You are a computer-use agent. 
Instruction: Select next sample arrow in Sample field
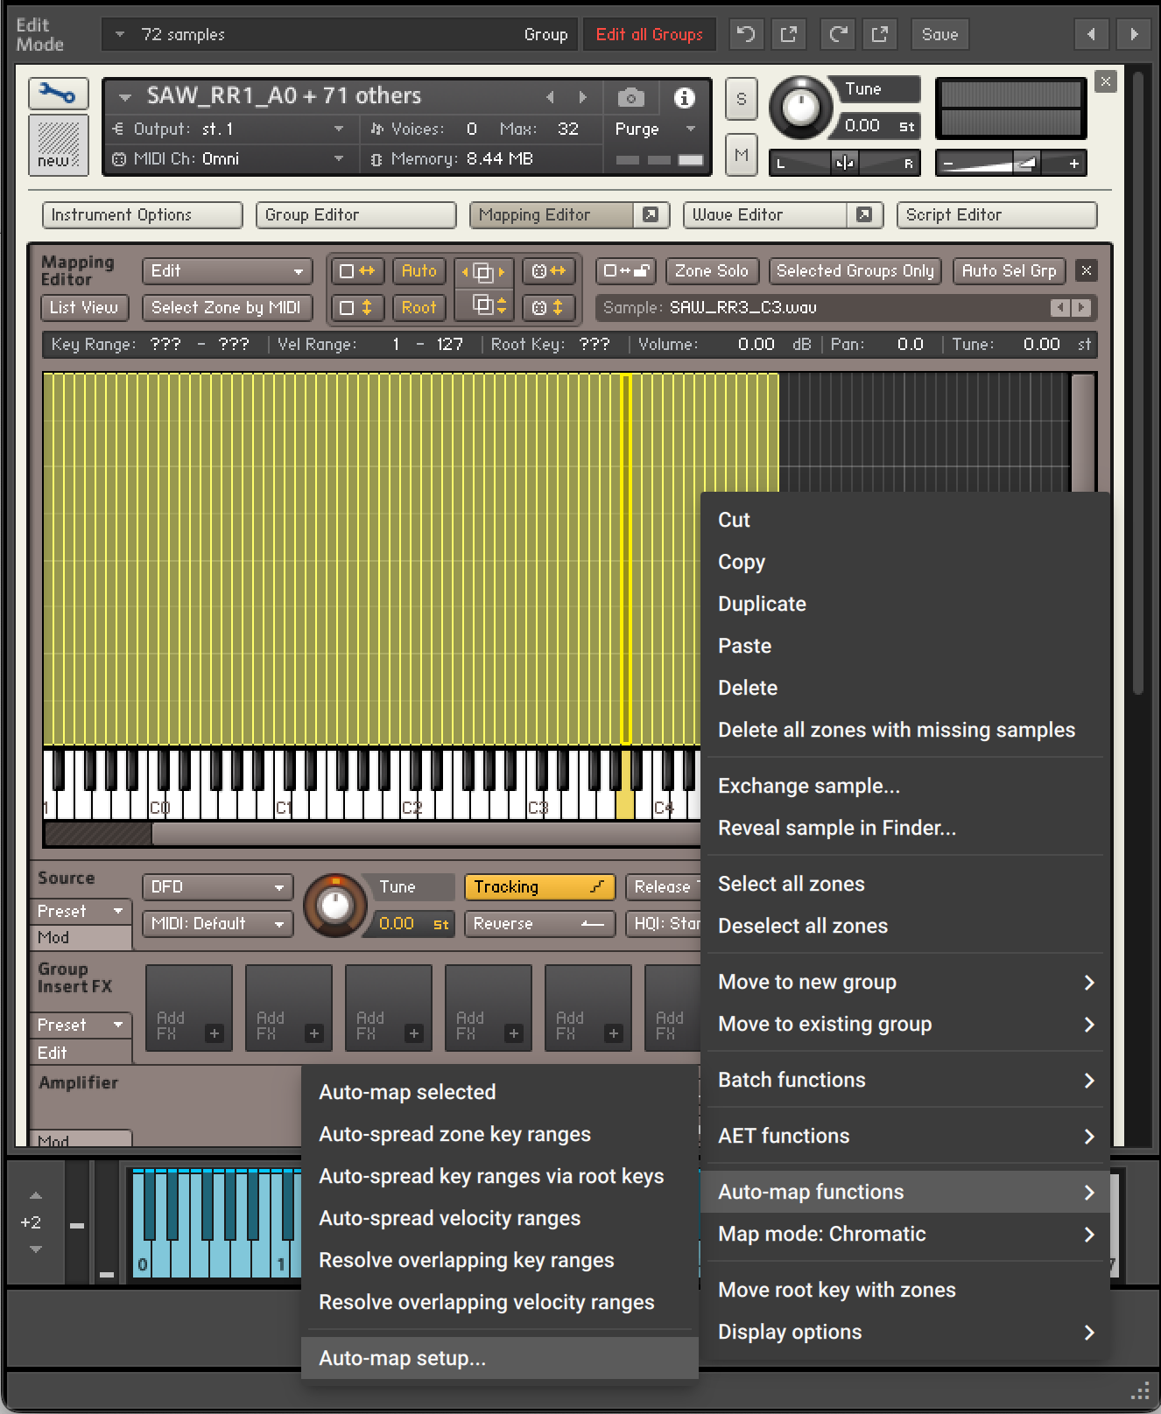tap(1081, 307)
